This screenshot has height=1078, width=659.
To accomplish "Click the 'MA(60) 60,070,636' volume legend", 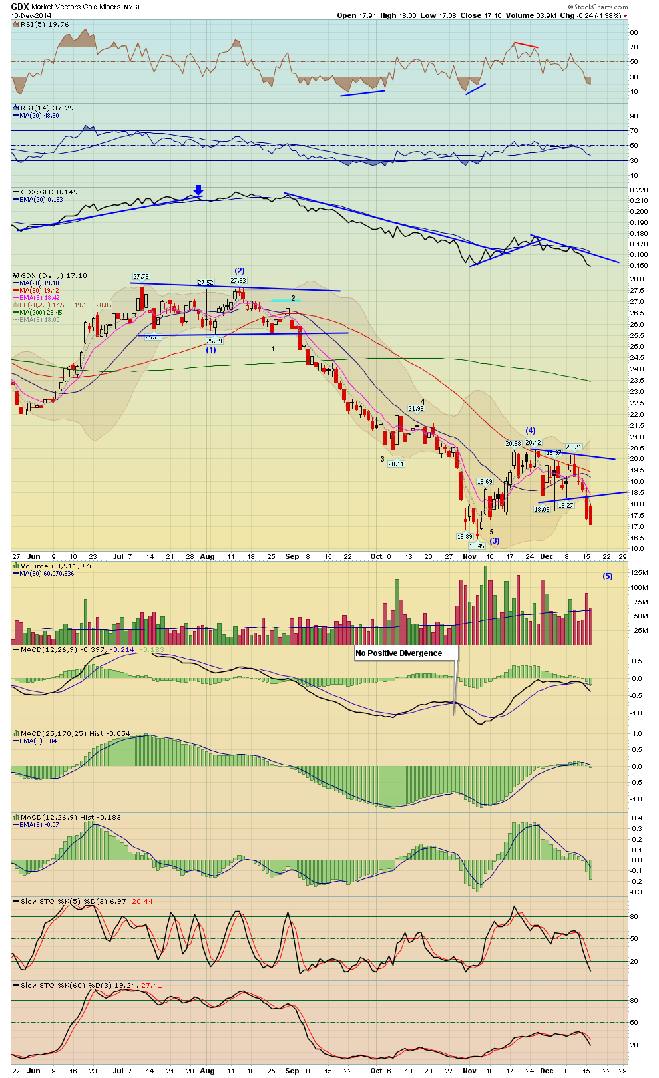I will click(x=47, y=574).
